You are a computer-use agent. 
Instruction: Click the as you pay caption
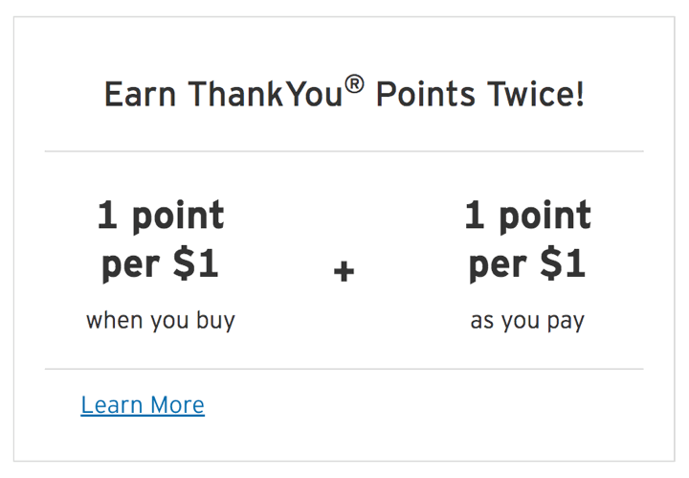click(x=527, y=321)
